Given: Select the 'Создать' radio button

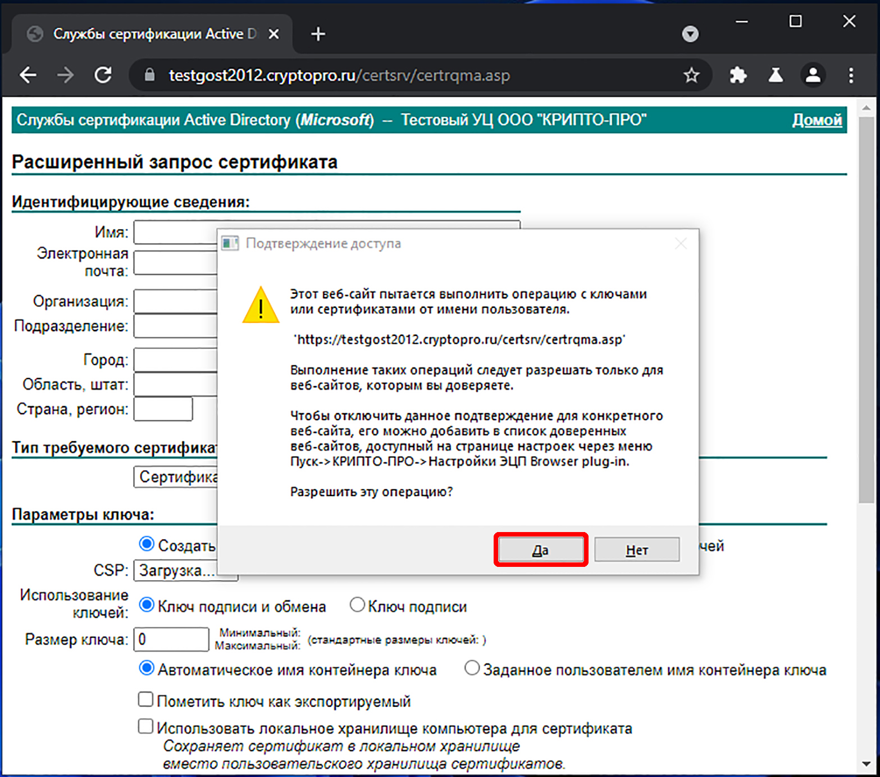Looking at the screenshot, I should tap(147, 544).
